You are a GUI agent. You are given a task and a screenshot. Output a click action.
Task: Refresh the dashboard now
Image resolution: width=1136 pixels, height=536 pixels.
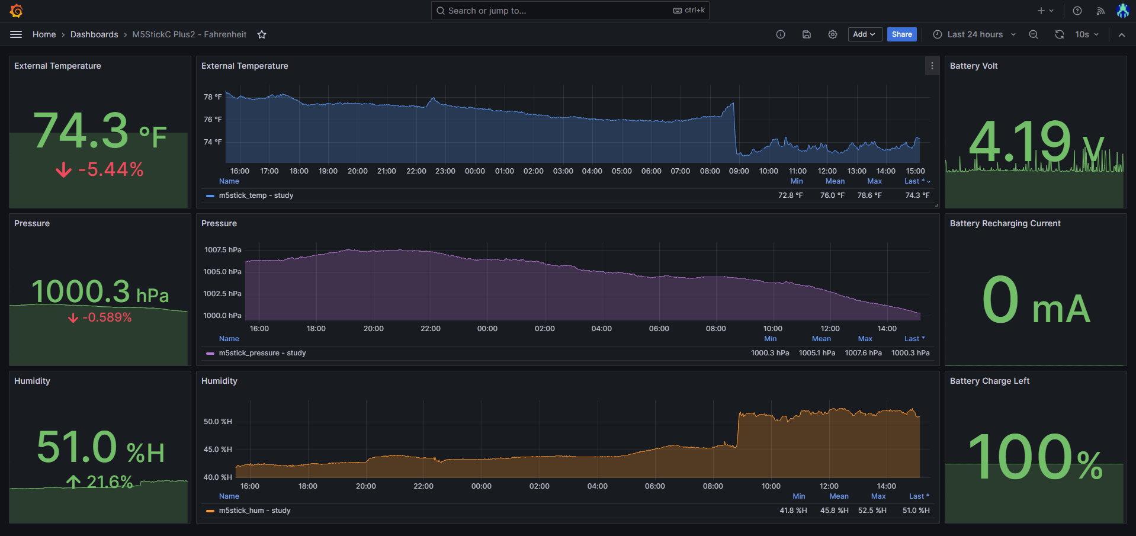click(x=1060, y=34)
